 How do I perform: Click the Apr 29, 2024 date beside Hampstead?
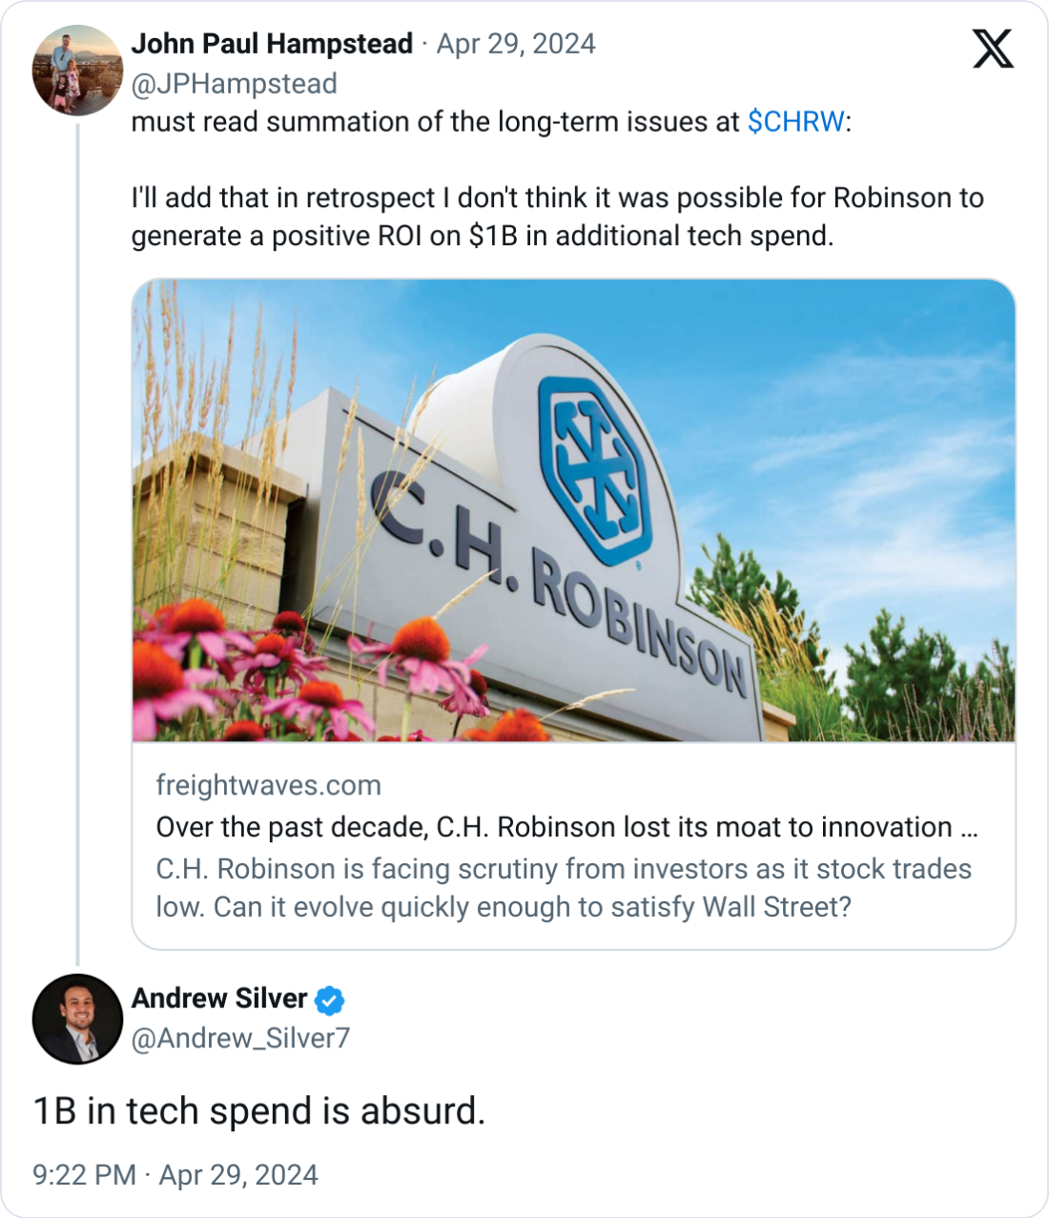click(x=516, y=44)
